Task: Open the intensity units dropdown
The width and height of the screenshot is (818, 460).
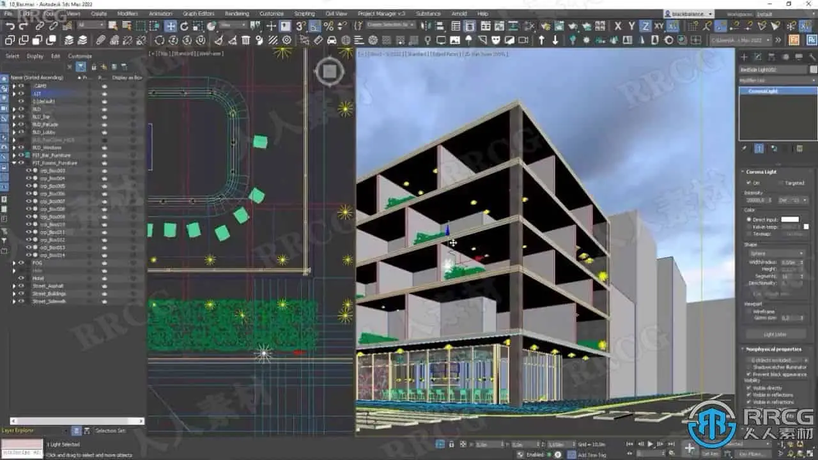Action: point(793,200)
